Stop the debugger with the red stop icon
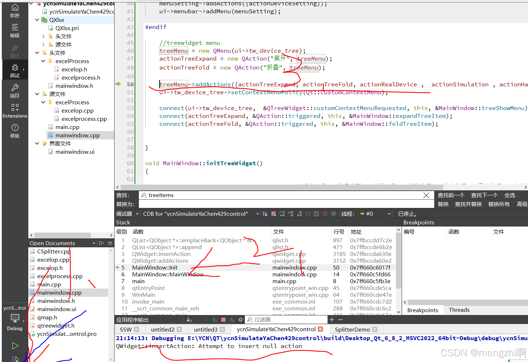Viewport: 528px width, 362px height. (x=273, y=214)
